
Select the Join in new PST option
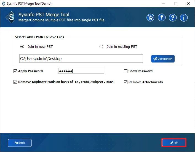point(22,47)
